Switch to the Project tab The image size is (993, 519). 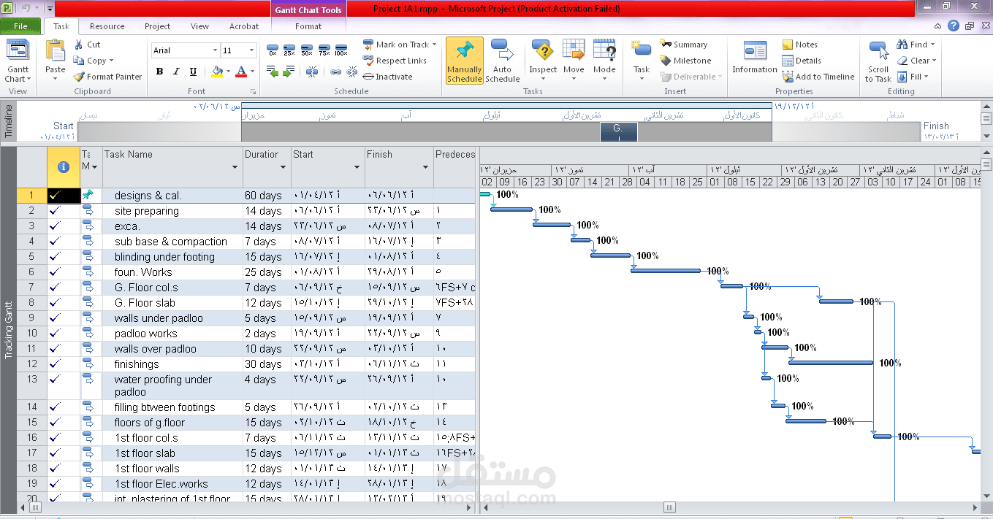[x=157, y=26]
